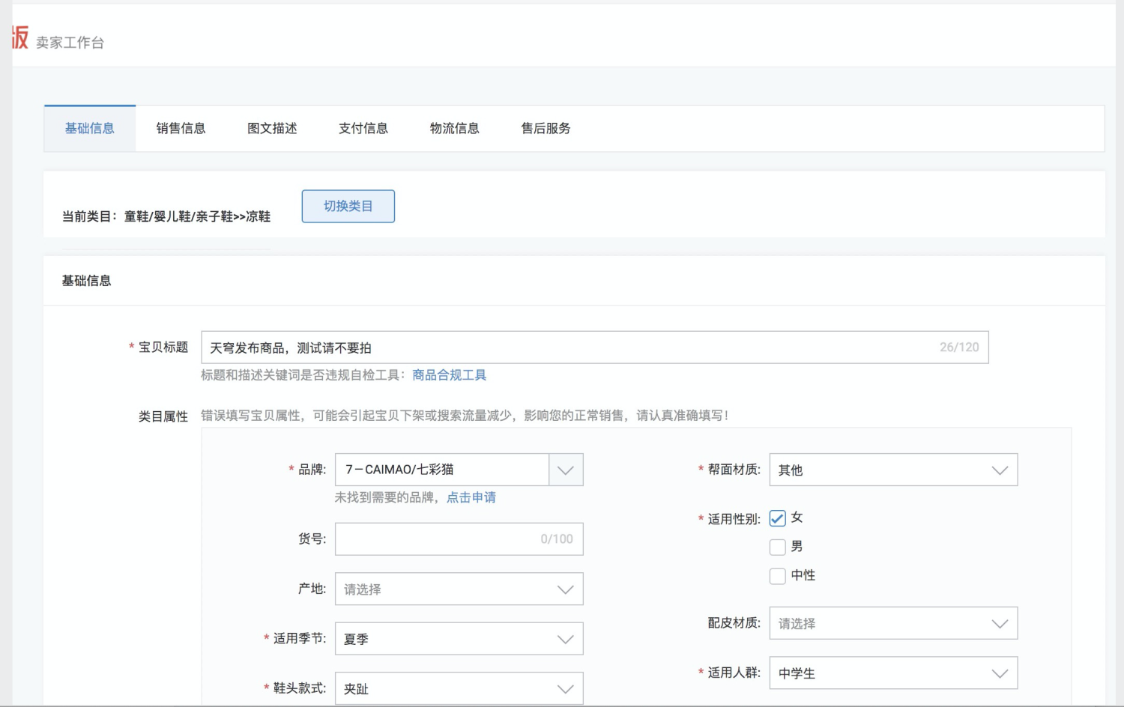
Task: Open the 帮面材质 material dropdown
Action: (x=999, y=470)
